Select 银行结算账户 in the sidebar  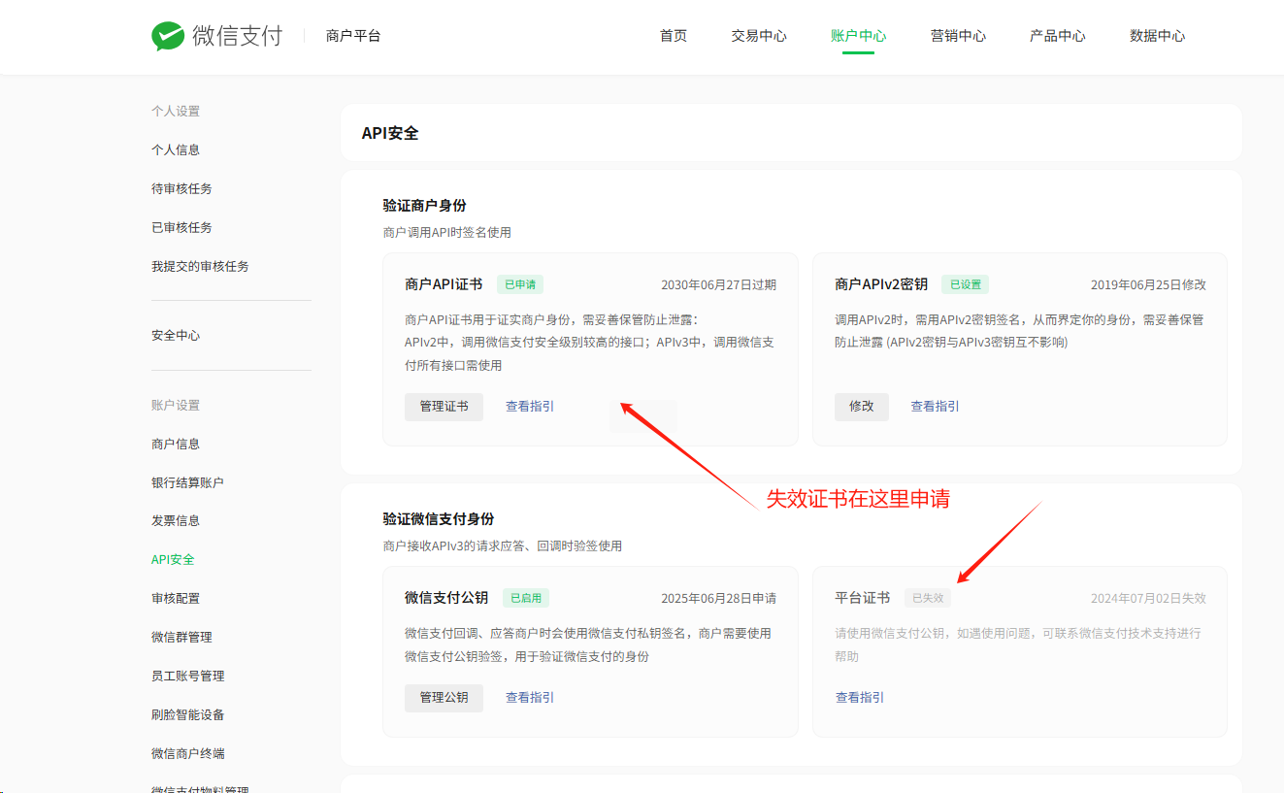[x=187, y=482]
